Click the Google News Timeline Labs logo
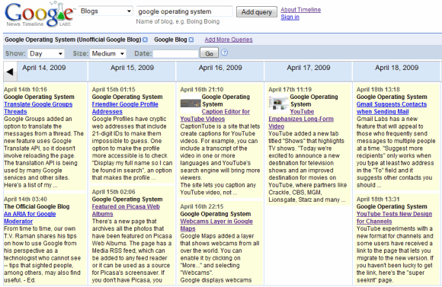Image resolution: width=442 pixels, height=287 pixels. (x=40, y=14)
